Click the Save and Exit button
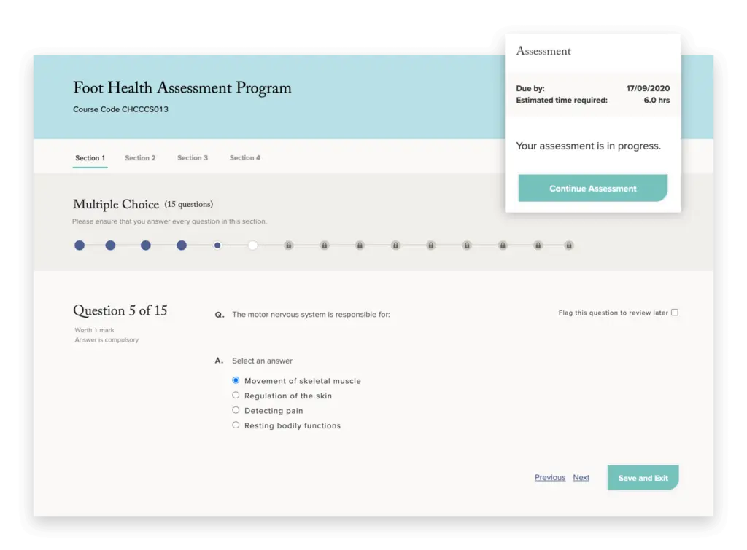The image size is (747, 550). pos(643,478)
